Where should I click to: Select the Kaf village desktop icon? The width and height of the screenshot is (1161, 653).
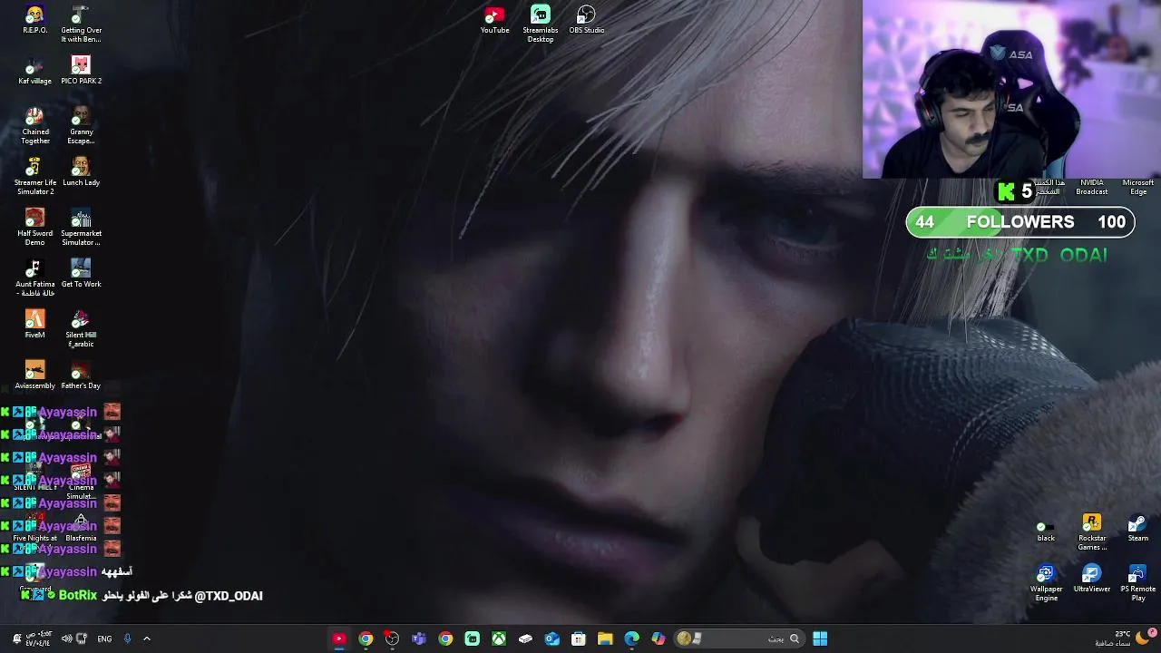click(34, 71)
